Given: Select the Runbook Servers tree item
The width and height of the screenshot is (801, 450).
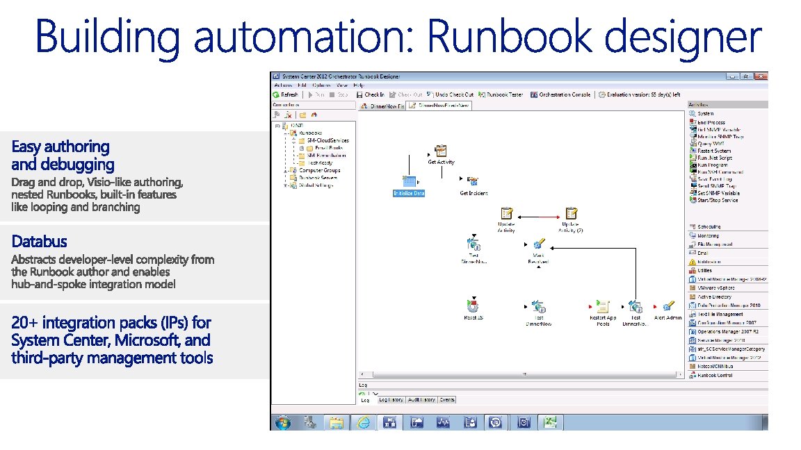Looking at the screenshot, I should pos(314,178).
